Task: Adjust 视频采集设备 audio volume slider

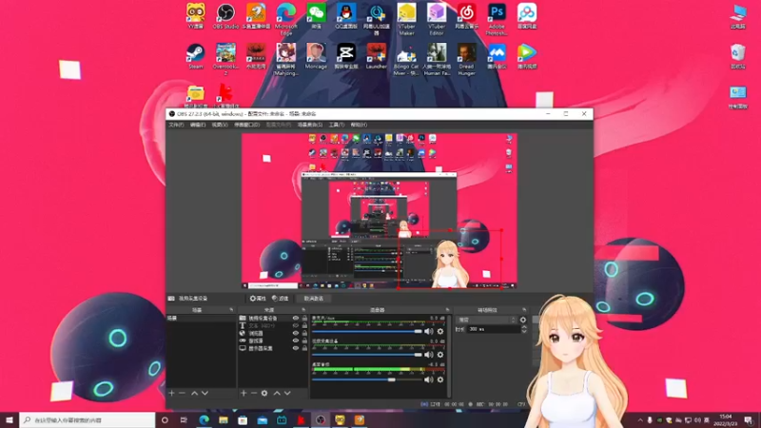Action: tap(367, 355)
